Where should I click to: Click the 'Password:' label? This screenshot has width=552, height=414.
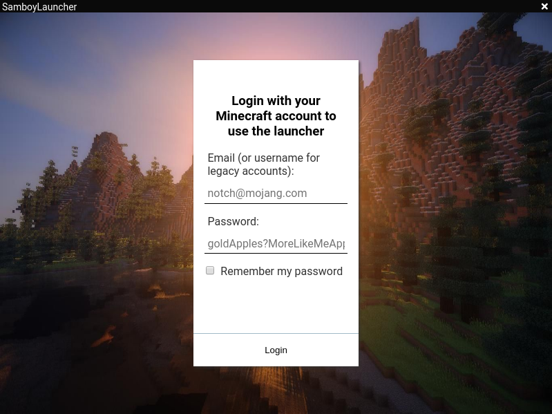pos(233,221)
